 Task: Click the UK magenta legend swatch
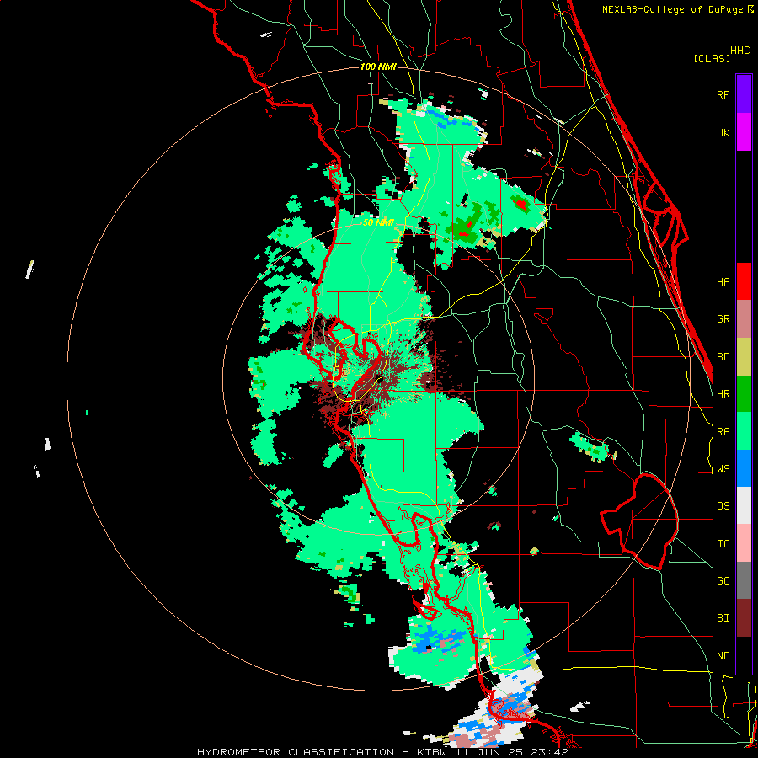744,132
